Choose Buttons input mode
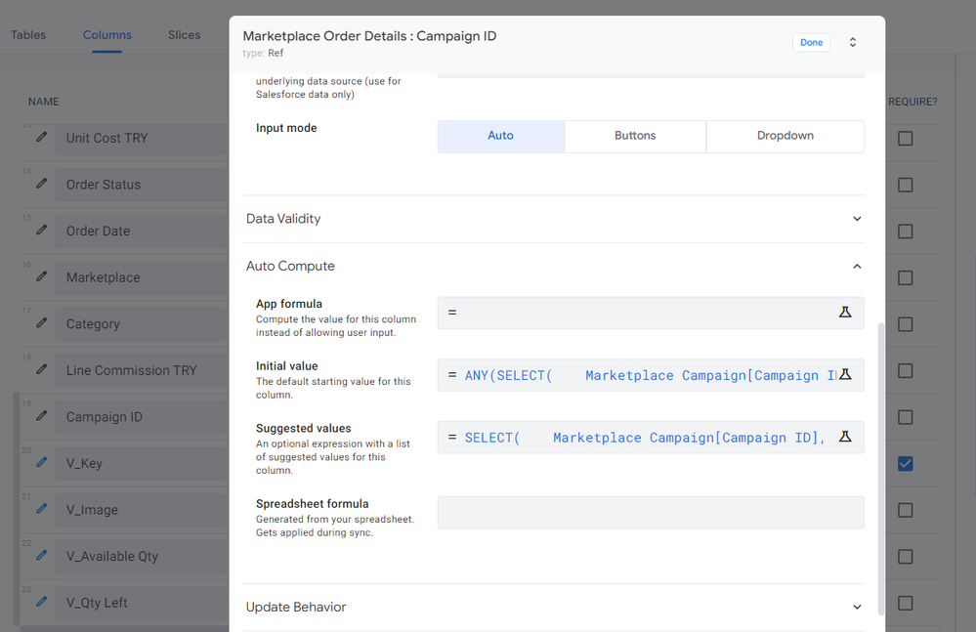The width and height of the screenshot is (976, 632). tap(635, 136)
